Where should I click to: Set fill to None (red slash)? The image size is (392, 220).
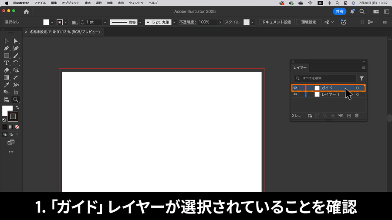pos(17,127)
